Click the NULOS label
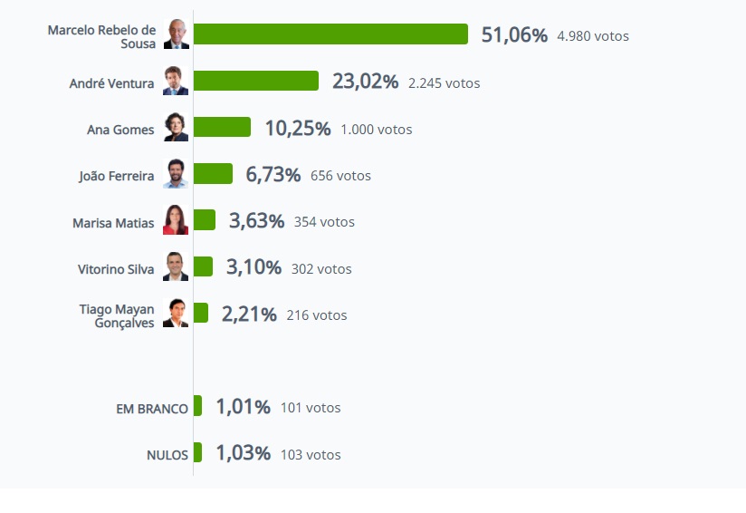The image size is (746, 513). (167, 455)
